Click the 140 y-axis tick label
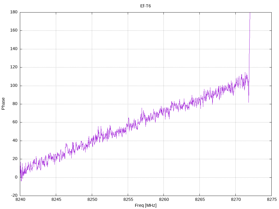This screenshot has height=209, width=279. pyautogui.click(x=14, y=49)
